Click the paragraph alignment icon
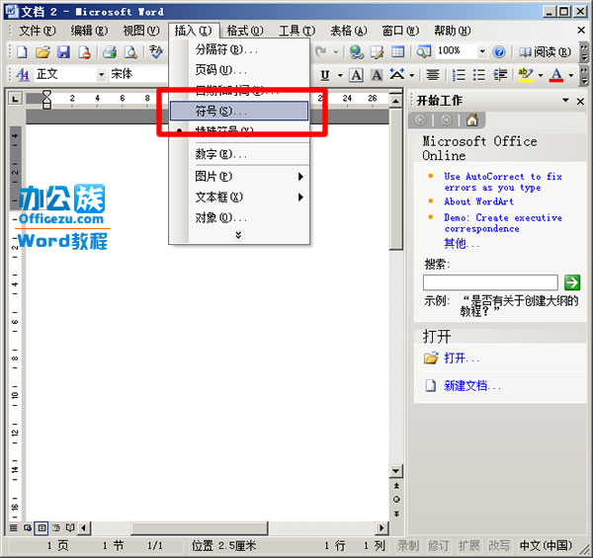 (x=433, y=75)
